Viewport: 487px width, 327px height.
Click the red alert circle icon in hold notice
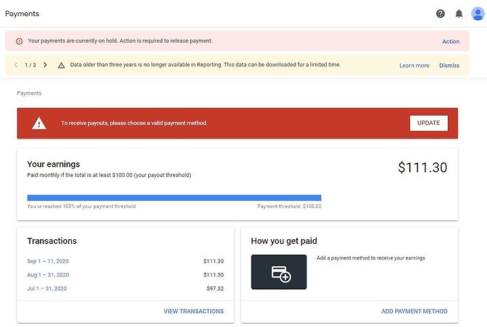[x=19, y=41]
